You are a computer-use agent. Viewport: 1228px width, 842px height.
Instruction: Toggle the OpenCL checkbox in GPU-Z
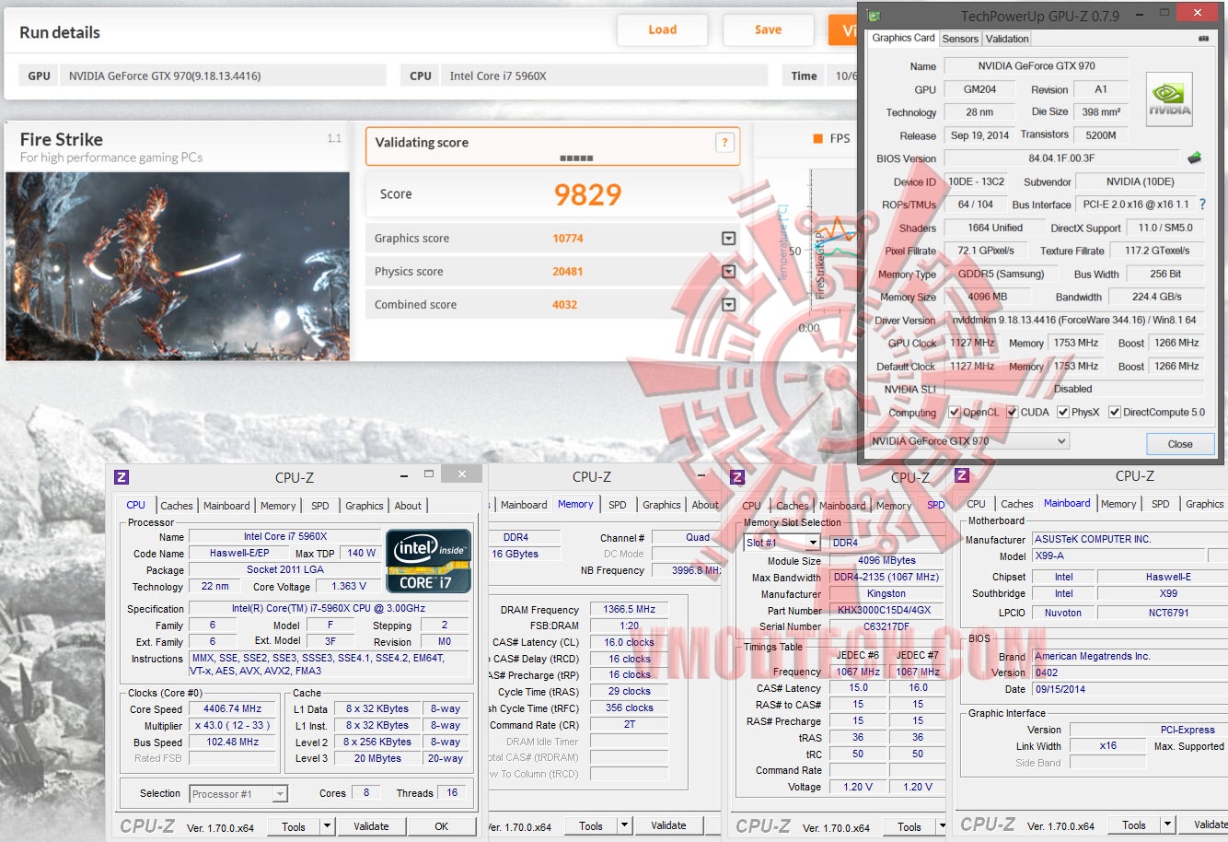click(x=955, y=412)
